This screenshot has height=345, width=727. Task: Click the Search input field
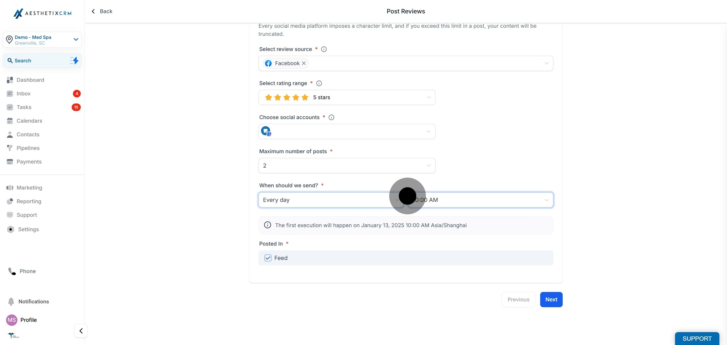[x=42, y=61]
